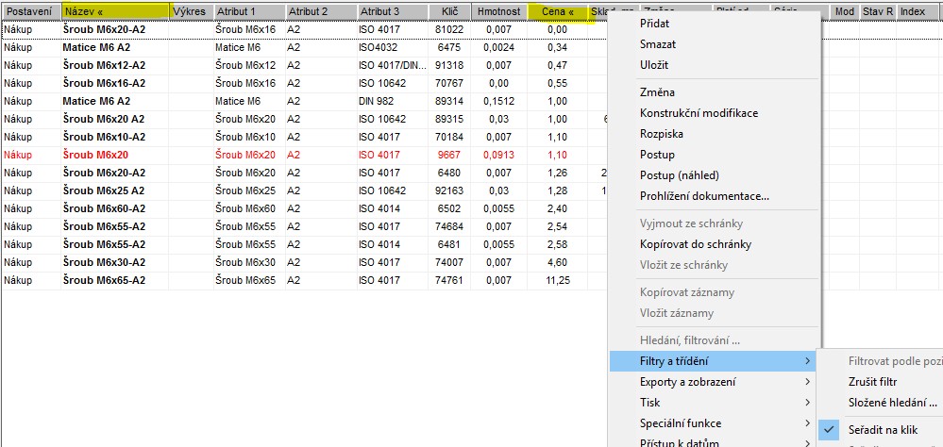This screenshot has width=943, height=447.
Task: Select the Šroub M6x10-A2 name cell
Action: click(x=115, y=137)
